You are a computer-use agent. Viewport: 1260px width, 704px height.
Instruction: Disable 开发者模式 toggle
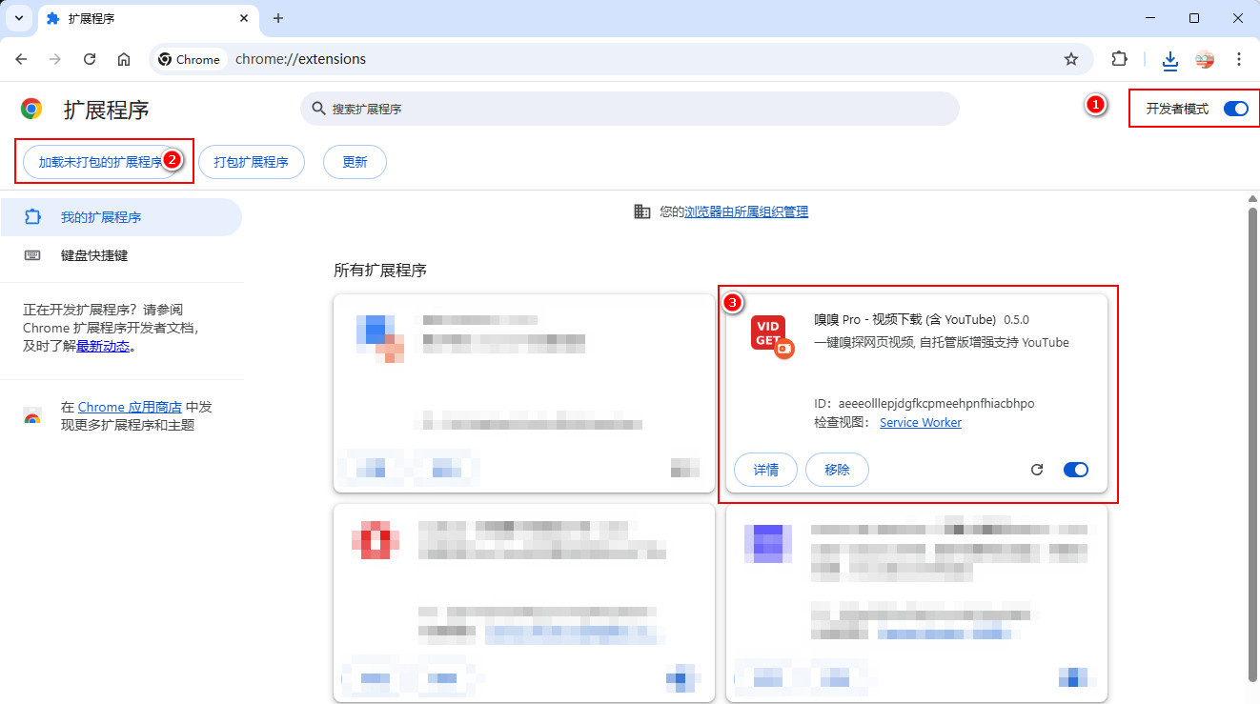[x=1235, y=109]
